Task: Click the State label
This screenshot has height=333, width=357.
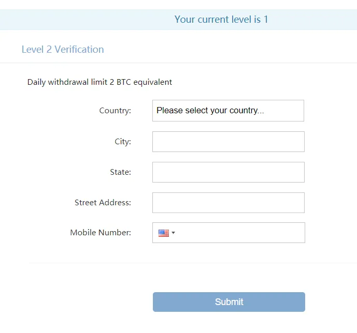Action: coord(121,172)
